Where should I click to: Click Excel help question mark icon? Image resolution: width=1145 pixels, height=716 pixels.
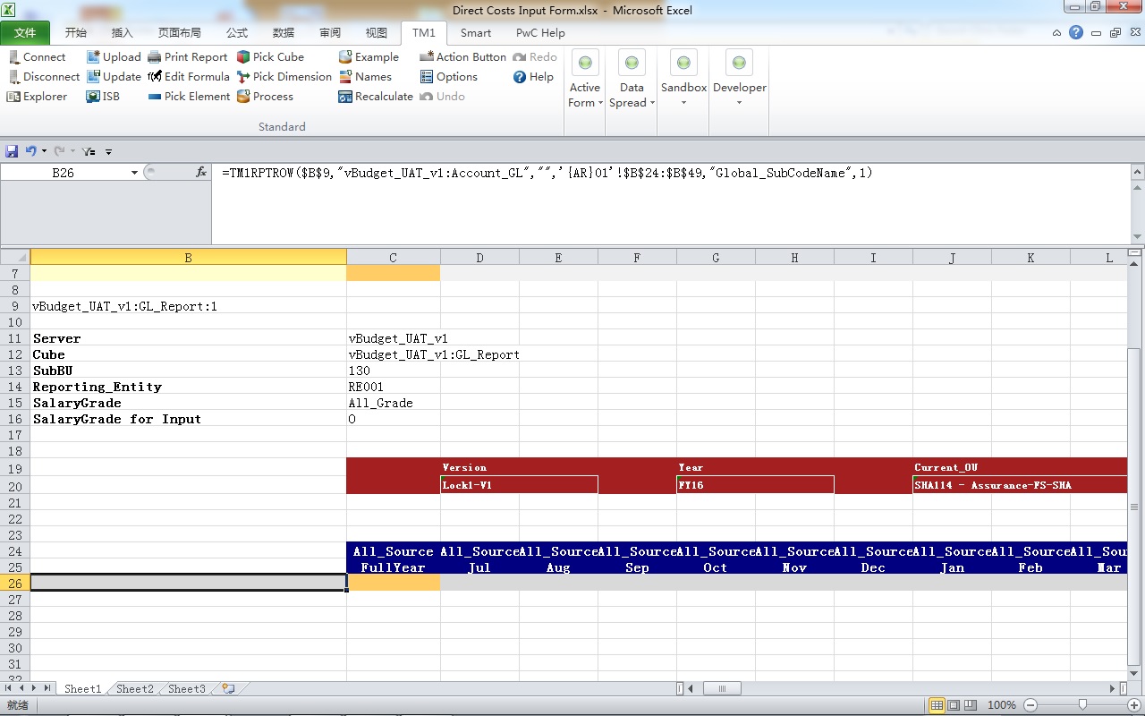(1076, 32)
